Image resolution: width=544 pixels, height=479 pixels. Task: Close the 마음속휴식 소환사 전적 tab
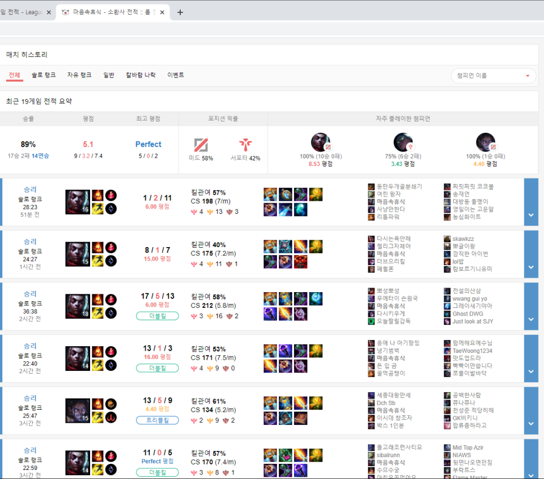tap(162, 12)
